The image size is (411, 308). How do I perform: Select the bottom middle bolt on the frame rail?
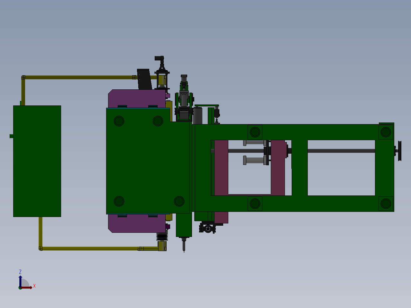coord(255,204)
